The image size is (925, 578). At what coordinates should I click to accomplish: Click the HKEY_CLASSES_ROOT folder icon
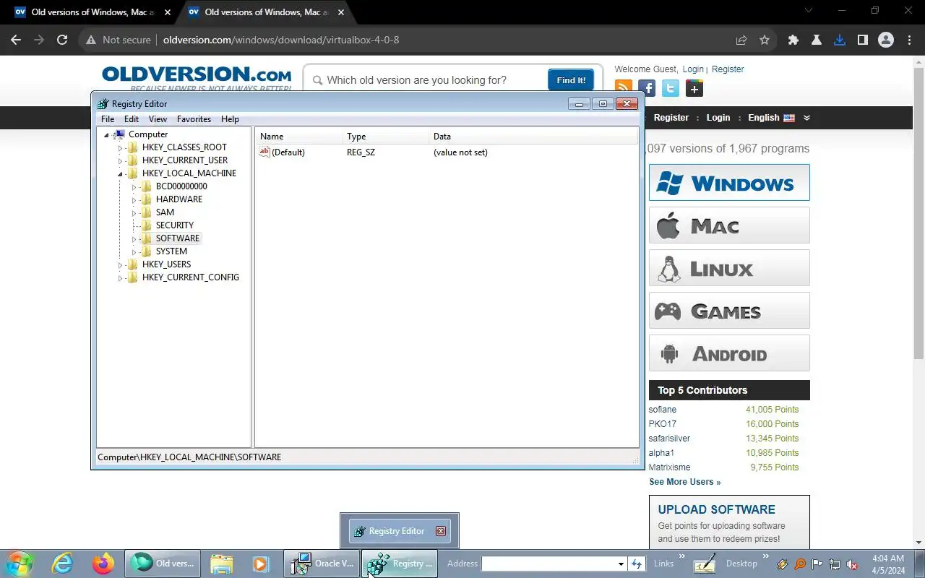[133, 147]
